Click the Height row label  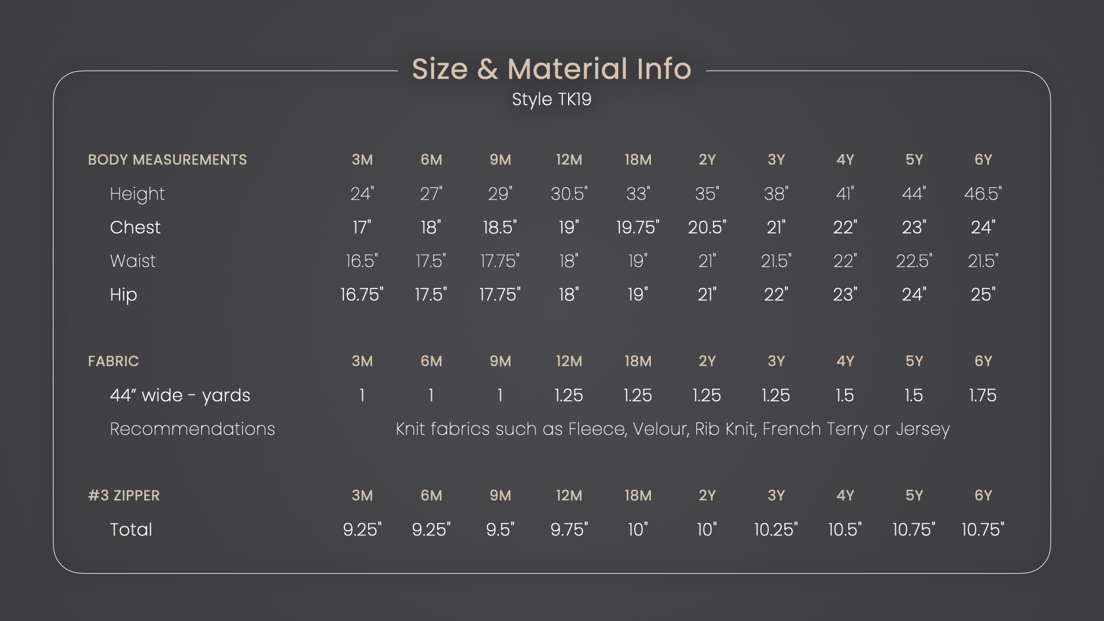point(137,194)
